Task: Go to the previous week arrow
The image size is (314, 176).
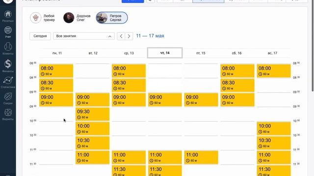Action: point(121,36)
